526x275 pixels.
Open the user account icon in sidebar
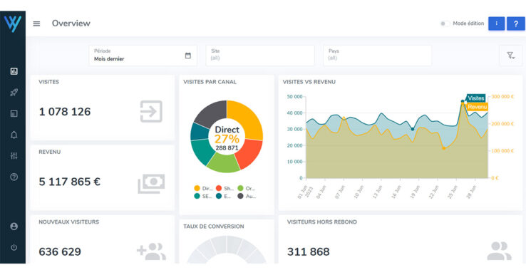point(14,227)
